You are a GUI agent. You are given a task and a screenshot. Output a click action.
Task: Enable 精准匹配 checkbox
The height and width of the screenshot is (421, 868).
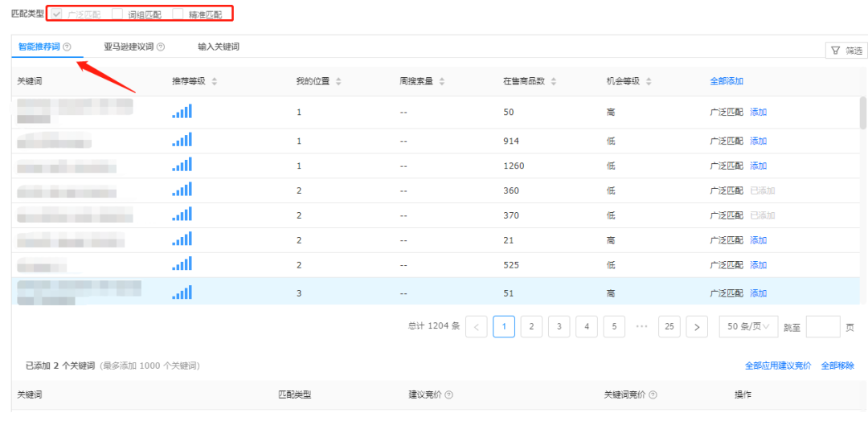pos(178,14)
